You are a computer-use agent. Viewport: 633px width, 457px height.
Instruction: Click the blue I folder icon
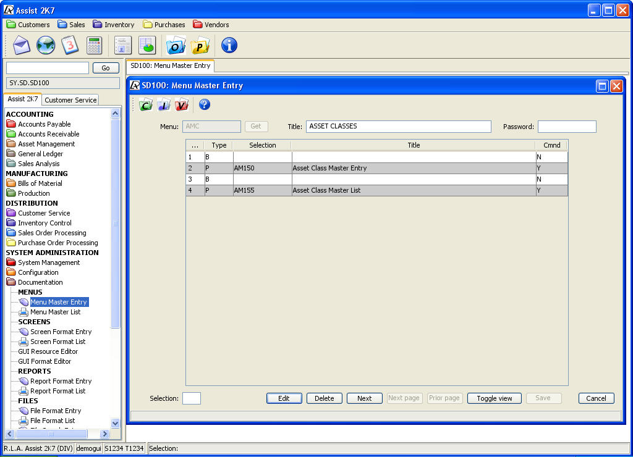(x=163, y=105)
